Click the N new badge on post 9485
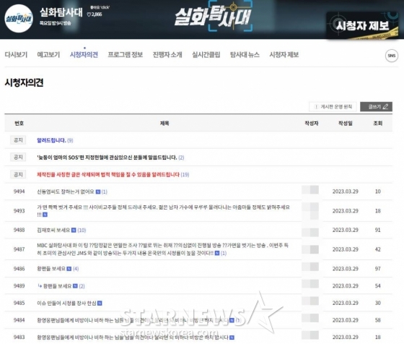This screenshot has height=344, width=404. click(x=100, y=303)
